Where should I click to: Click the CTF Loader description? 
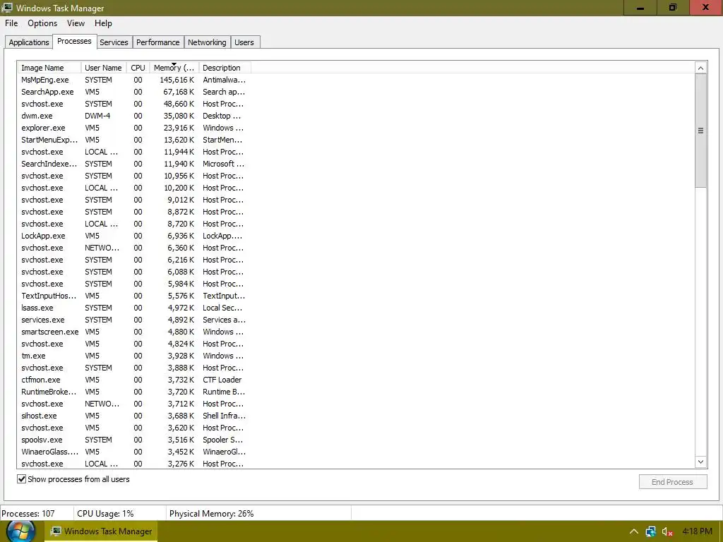click(222, 379)
